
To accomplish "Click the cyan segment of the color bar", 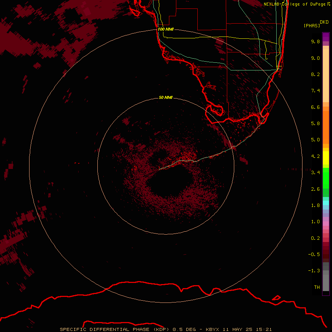I will pos(326,203).
